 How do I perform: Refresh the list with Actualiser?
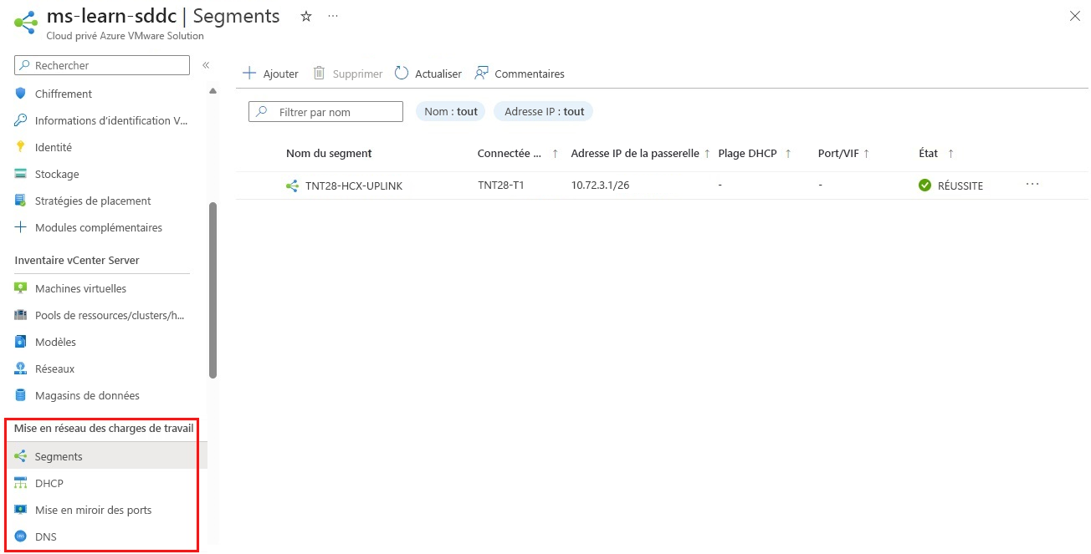coord(428,74)
